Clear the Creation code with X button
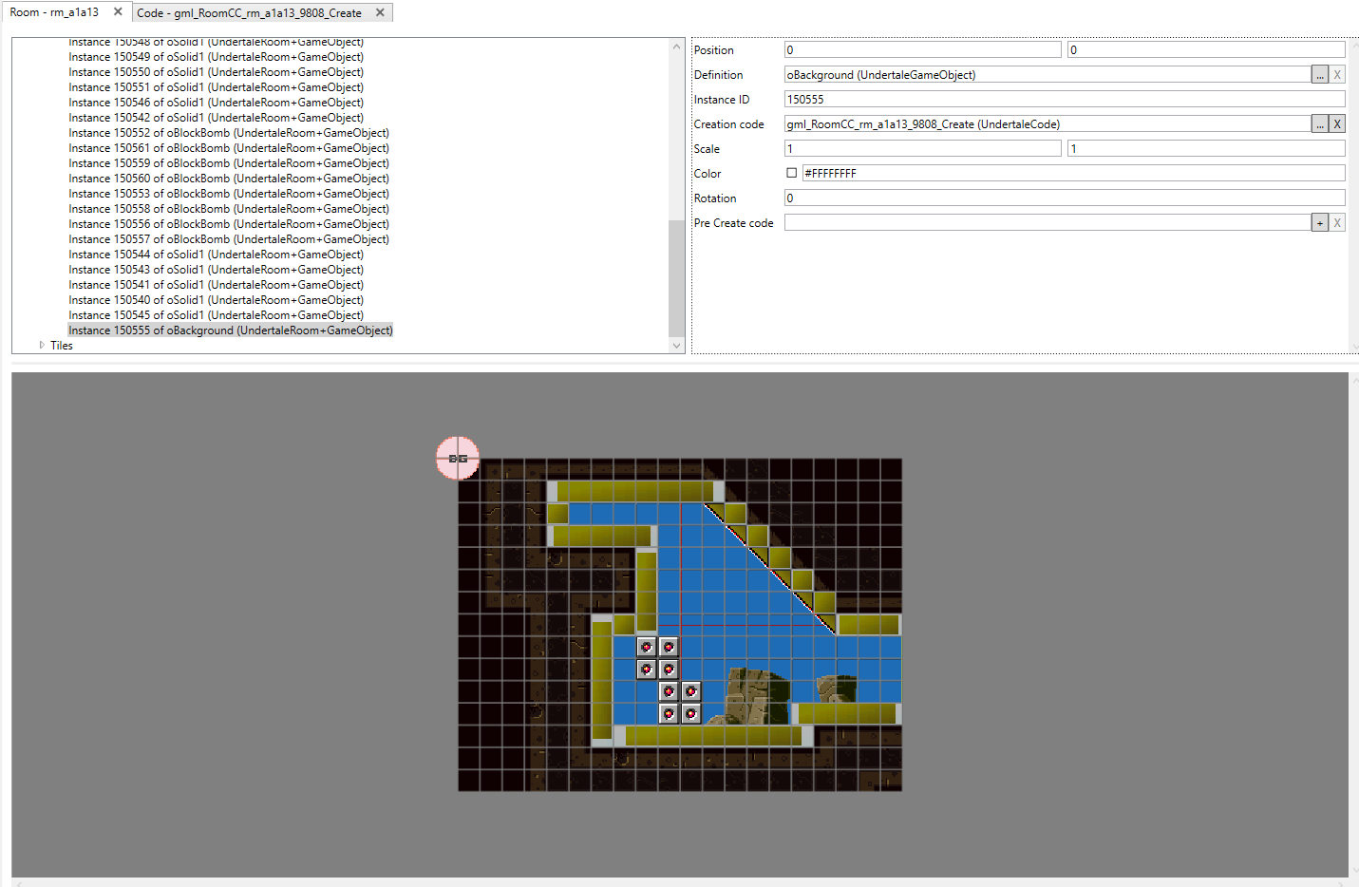 [x=1337, y=124]
